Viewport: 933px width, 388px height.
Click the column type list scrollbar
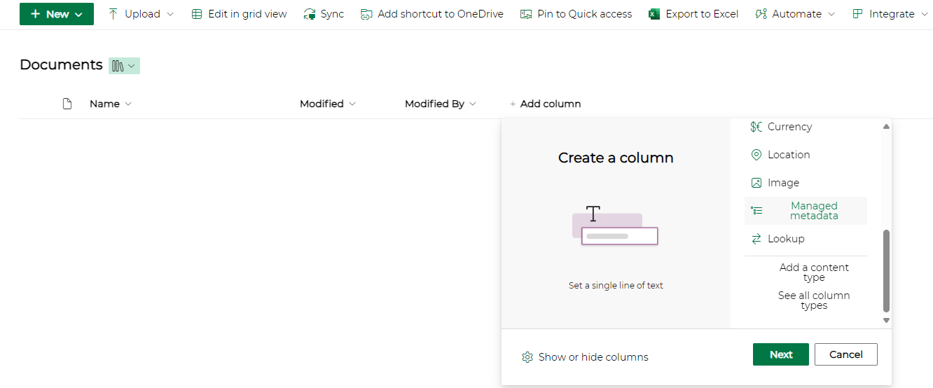(886, 270)
